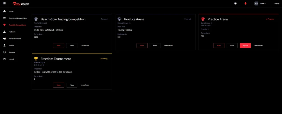Open Leaderboard for Beach-Coin Trading Competition
282x114 pixels.
click(x=85, y=45)
